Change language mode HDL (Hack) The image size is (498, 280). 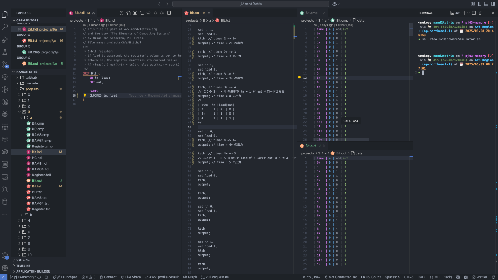tap(441, 277)
